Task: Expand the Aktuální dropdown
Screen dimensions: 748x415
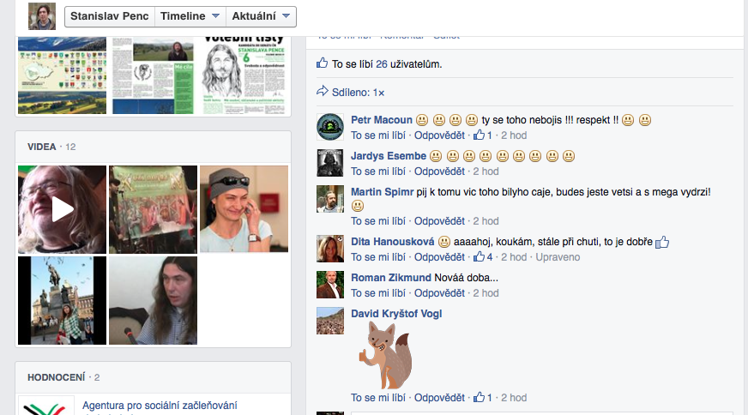Action: pos(261,16)
